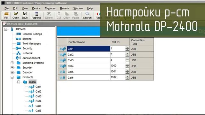Collapse the Contacts node
Viewport: 205px width, 115px height.
click(12, 77)
